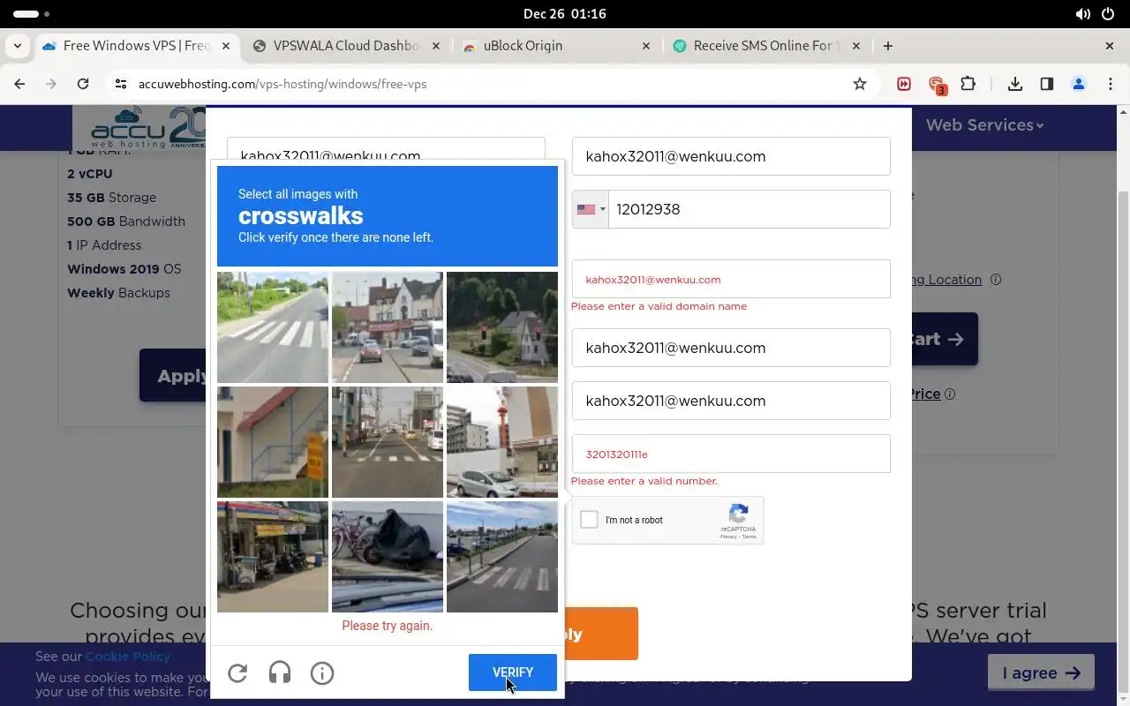Close the VPSWALA Cloud Dashboard tab
The width and height of the screenshot is (1130, 706).
pos(435,46)
